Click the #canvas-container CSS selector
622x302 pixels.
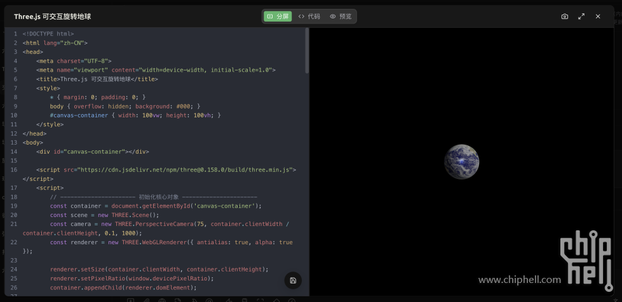coord(83,115)
